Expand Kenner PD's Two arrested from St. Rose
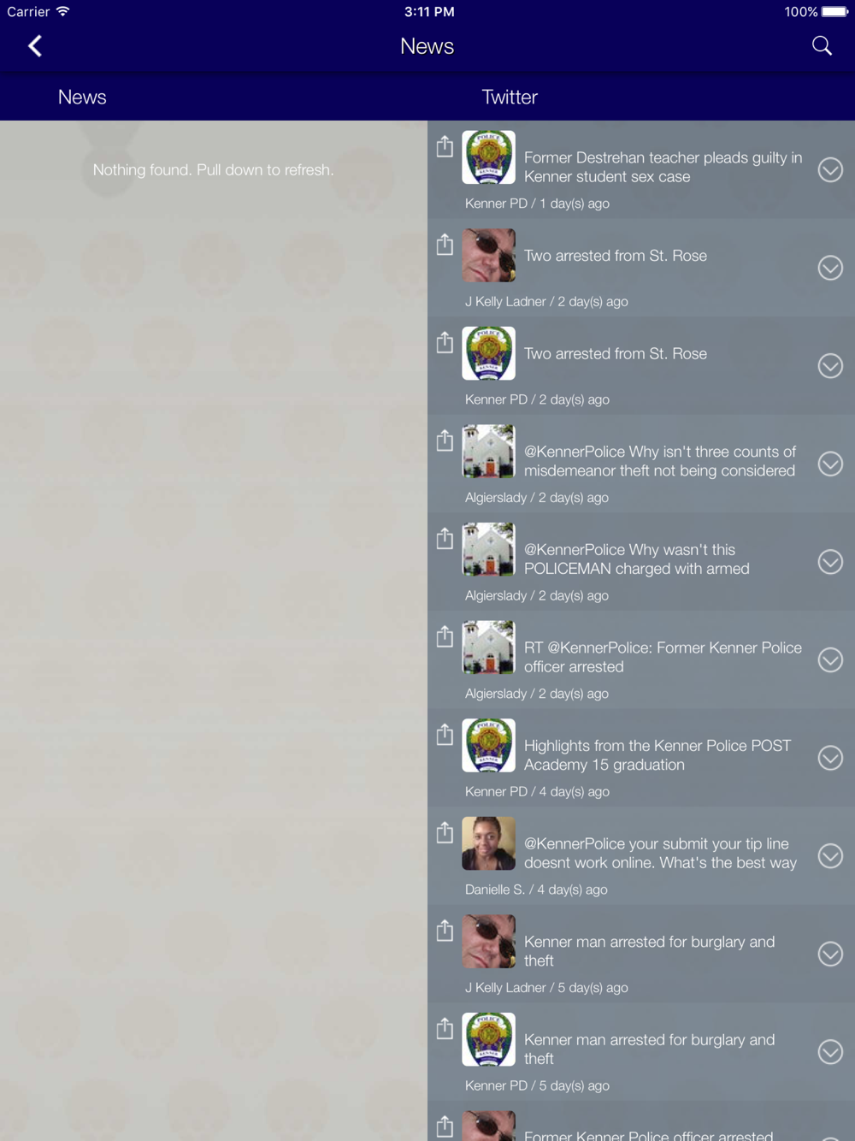Image resolution: width=855 pixels, height=1141 pixels. (830, 365)
